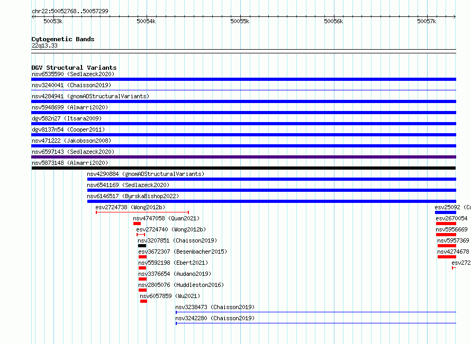Image resolution: width=471 pixels, height=344 pixels.
Task: Click the red block under nsv3376654
Action: (143, 279)
